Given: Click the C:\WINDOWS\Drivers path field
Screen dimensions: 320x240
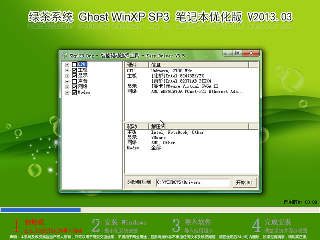Looking at the screenshot, I should tap(192, 182).
